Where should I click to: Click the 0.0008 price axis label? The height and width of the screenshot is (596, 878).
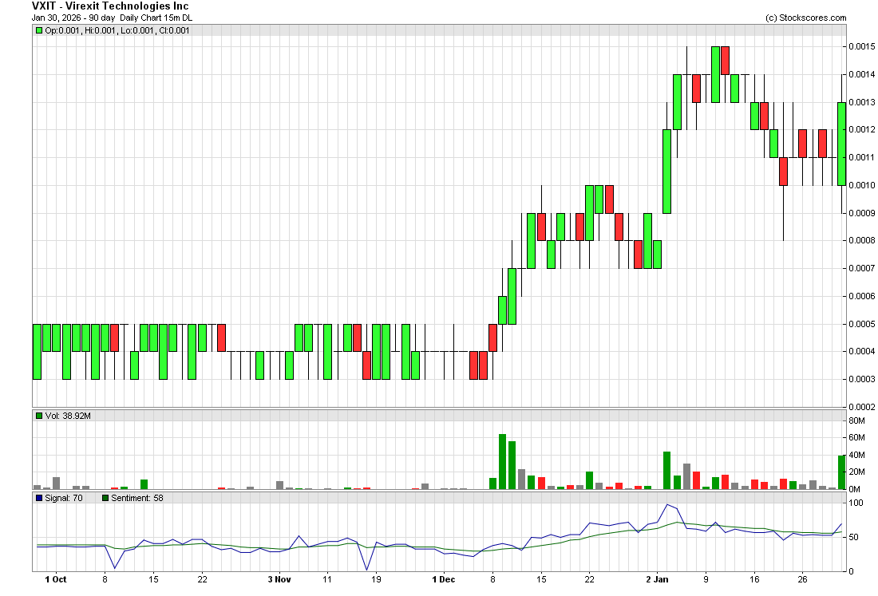[862, 241]
